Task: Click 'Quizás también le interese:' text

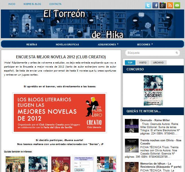Action: [x=18, y=152]
